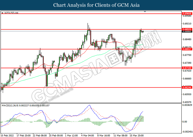Viewport: 193px width, 137px height.
Task: Select the 0.68935 red price tag
Action: pyautogui.click(x=186, y=29)
